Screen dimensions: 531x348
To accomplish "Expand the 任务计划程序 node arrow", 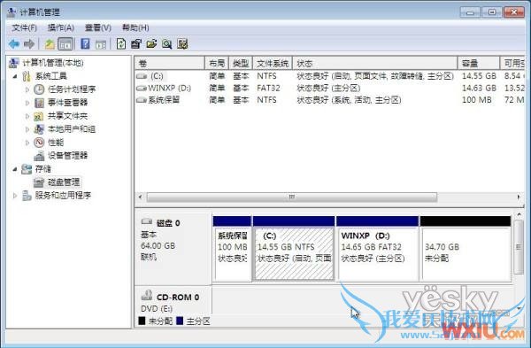I will coord(27,89).
